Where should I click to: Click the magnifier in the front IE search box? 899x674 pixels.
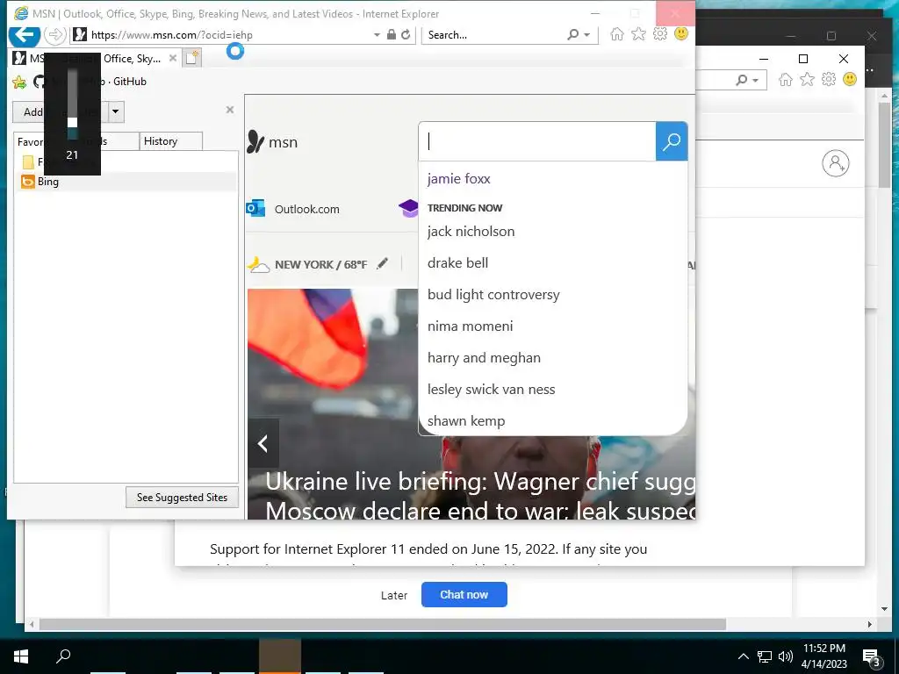572,35
